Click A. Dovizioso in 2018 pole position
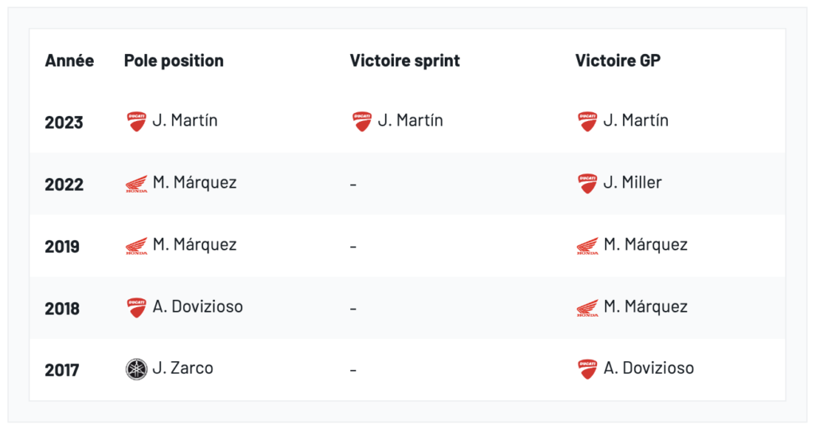This screenshot has height=432, width=815. [197, 307]
